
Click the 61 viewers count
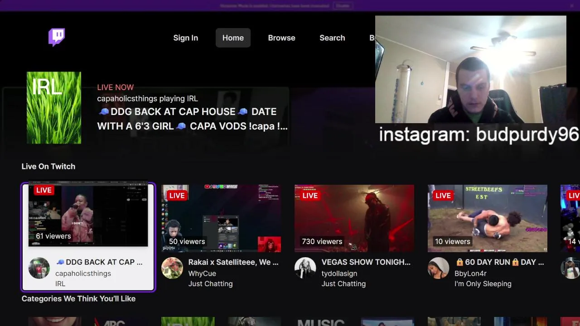(x=53, y=236)
